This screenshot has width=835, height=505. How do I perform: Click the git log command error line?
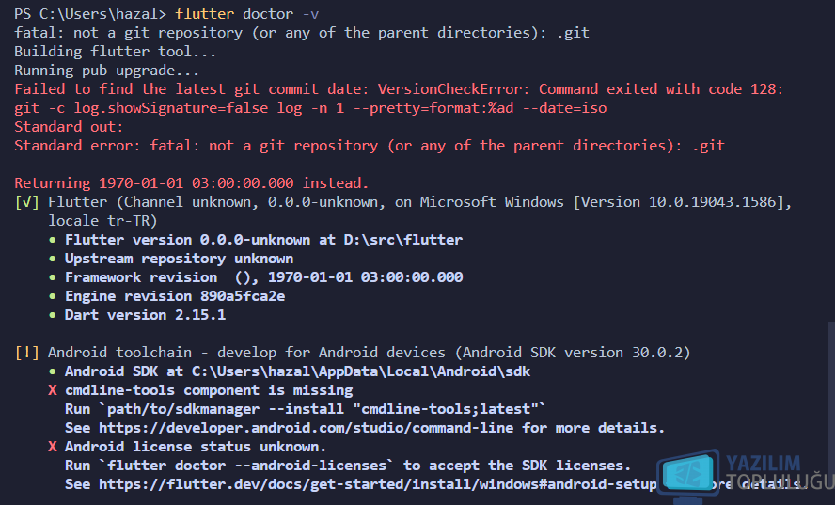pos(310,108)
